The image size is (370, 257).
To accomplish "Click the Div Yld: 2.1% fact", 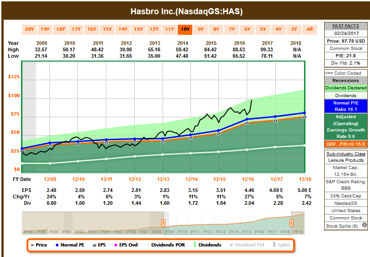I will (x=346, y=63).
